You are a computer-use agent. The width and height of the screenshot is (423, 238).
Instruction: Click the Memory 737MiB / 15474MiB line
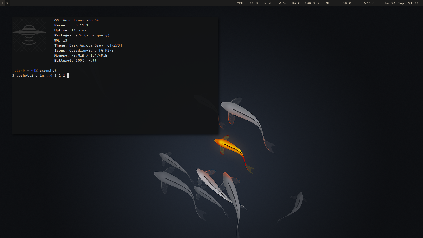click(x=81, y=56)
